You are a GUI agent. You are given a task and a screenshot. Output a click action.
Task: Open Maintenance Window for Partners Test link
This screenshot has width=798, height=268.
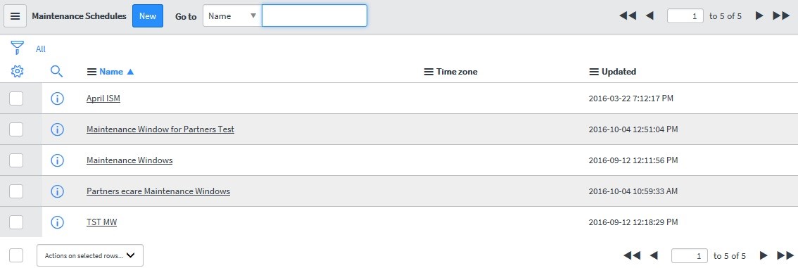coord(160,129)
